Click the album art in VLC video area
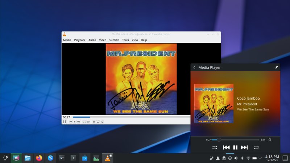This screenshot has height=163, width=290. coord(141,79)
